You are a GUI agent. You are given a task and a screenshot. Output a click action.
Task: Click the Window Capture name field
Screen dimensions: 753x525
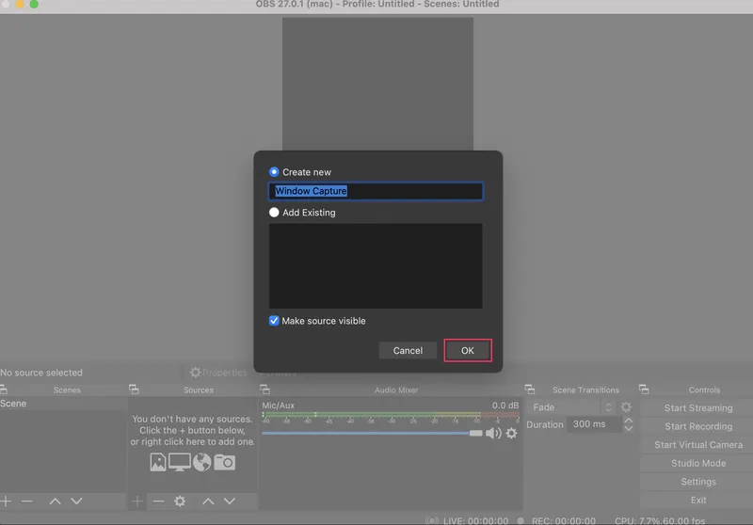(x=376, y=191)
